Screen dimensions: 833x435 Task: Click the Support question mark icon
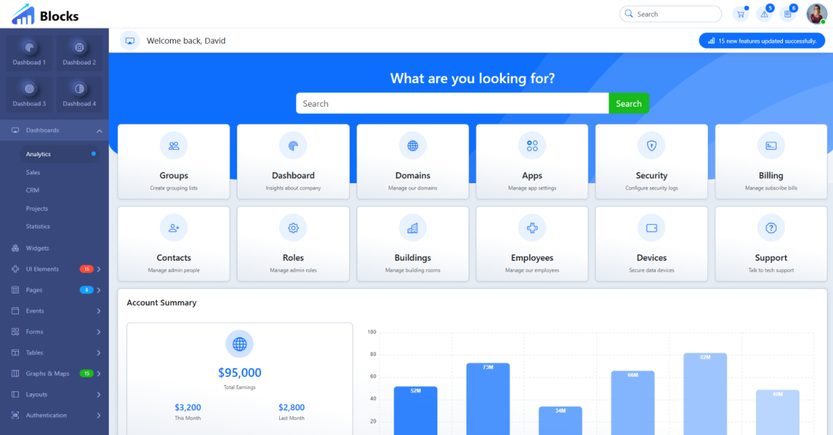[771, 228]
